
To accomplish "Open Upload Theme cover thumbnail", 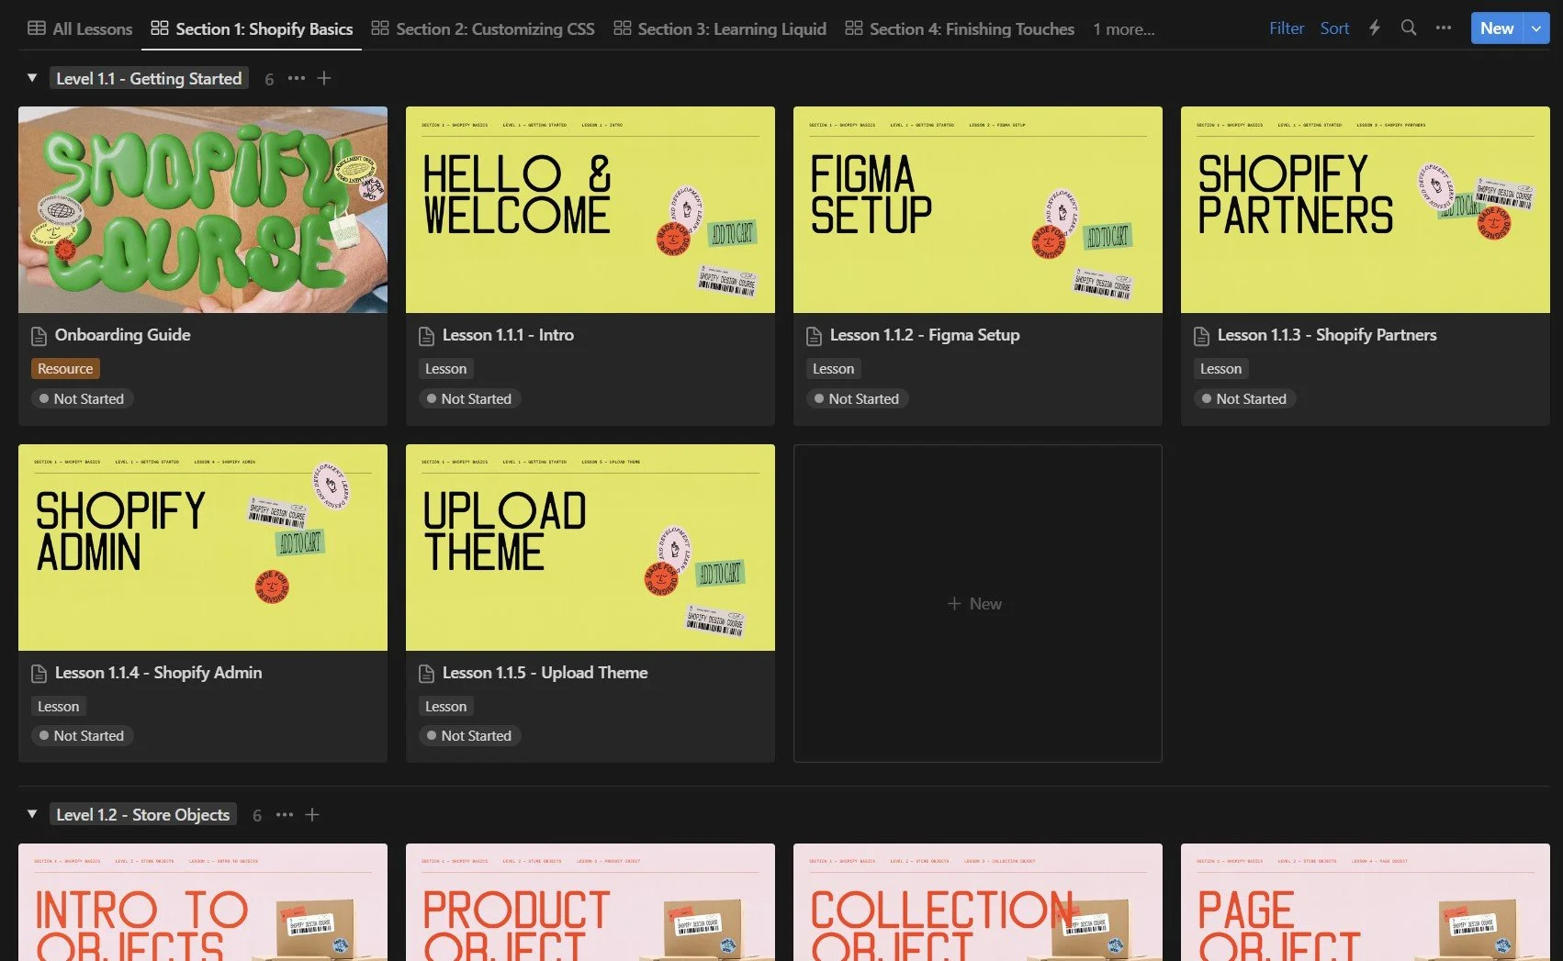I will coord(590,547).
